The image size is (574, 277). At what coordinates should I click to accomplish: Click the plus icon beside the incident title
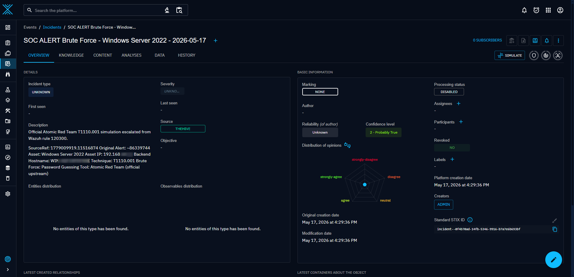click(x=216, y=41)
